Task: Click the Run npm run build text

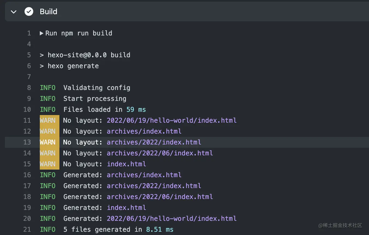Action: coord(79,33)
